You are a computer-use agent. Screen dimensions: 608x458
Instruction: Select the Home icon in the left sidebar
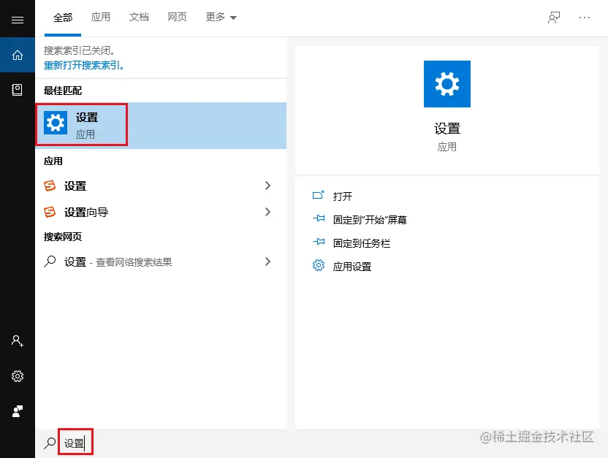click(18, 54)
